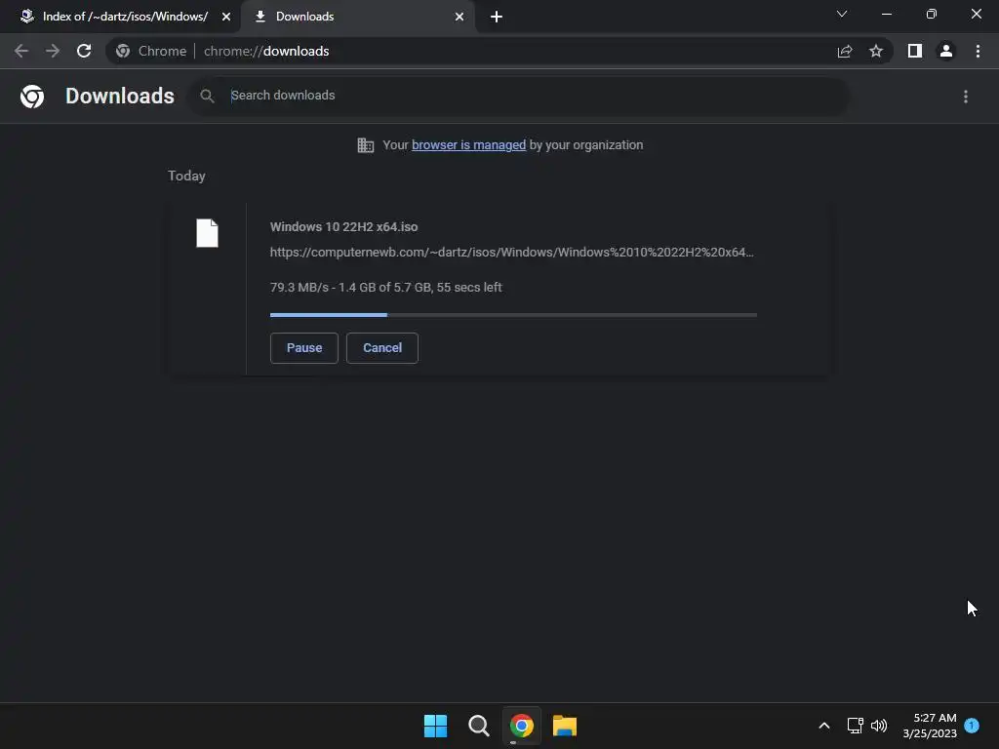Click the Chrome site info chip
Image resolution: width=999 pixels, height=749 pixels.
[x=151, y=51]
